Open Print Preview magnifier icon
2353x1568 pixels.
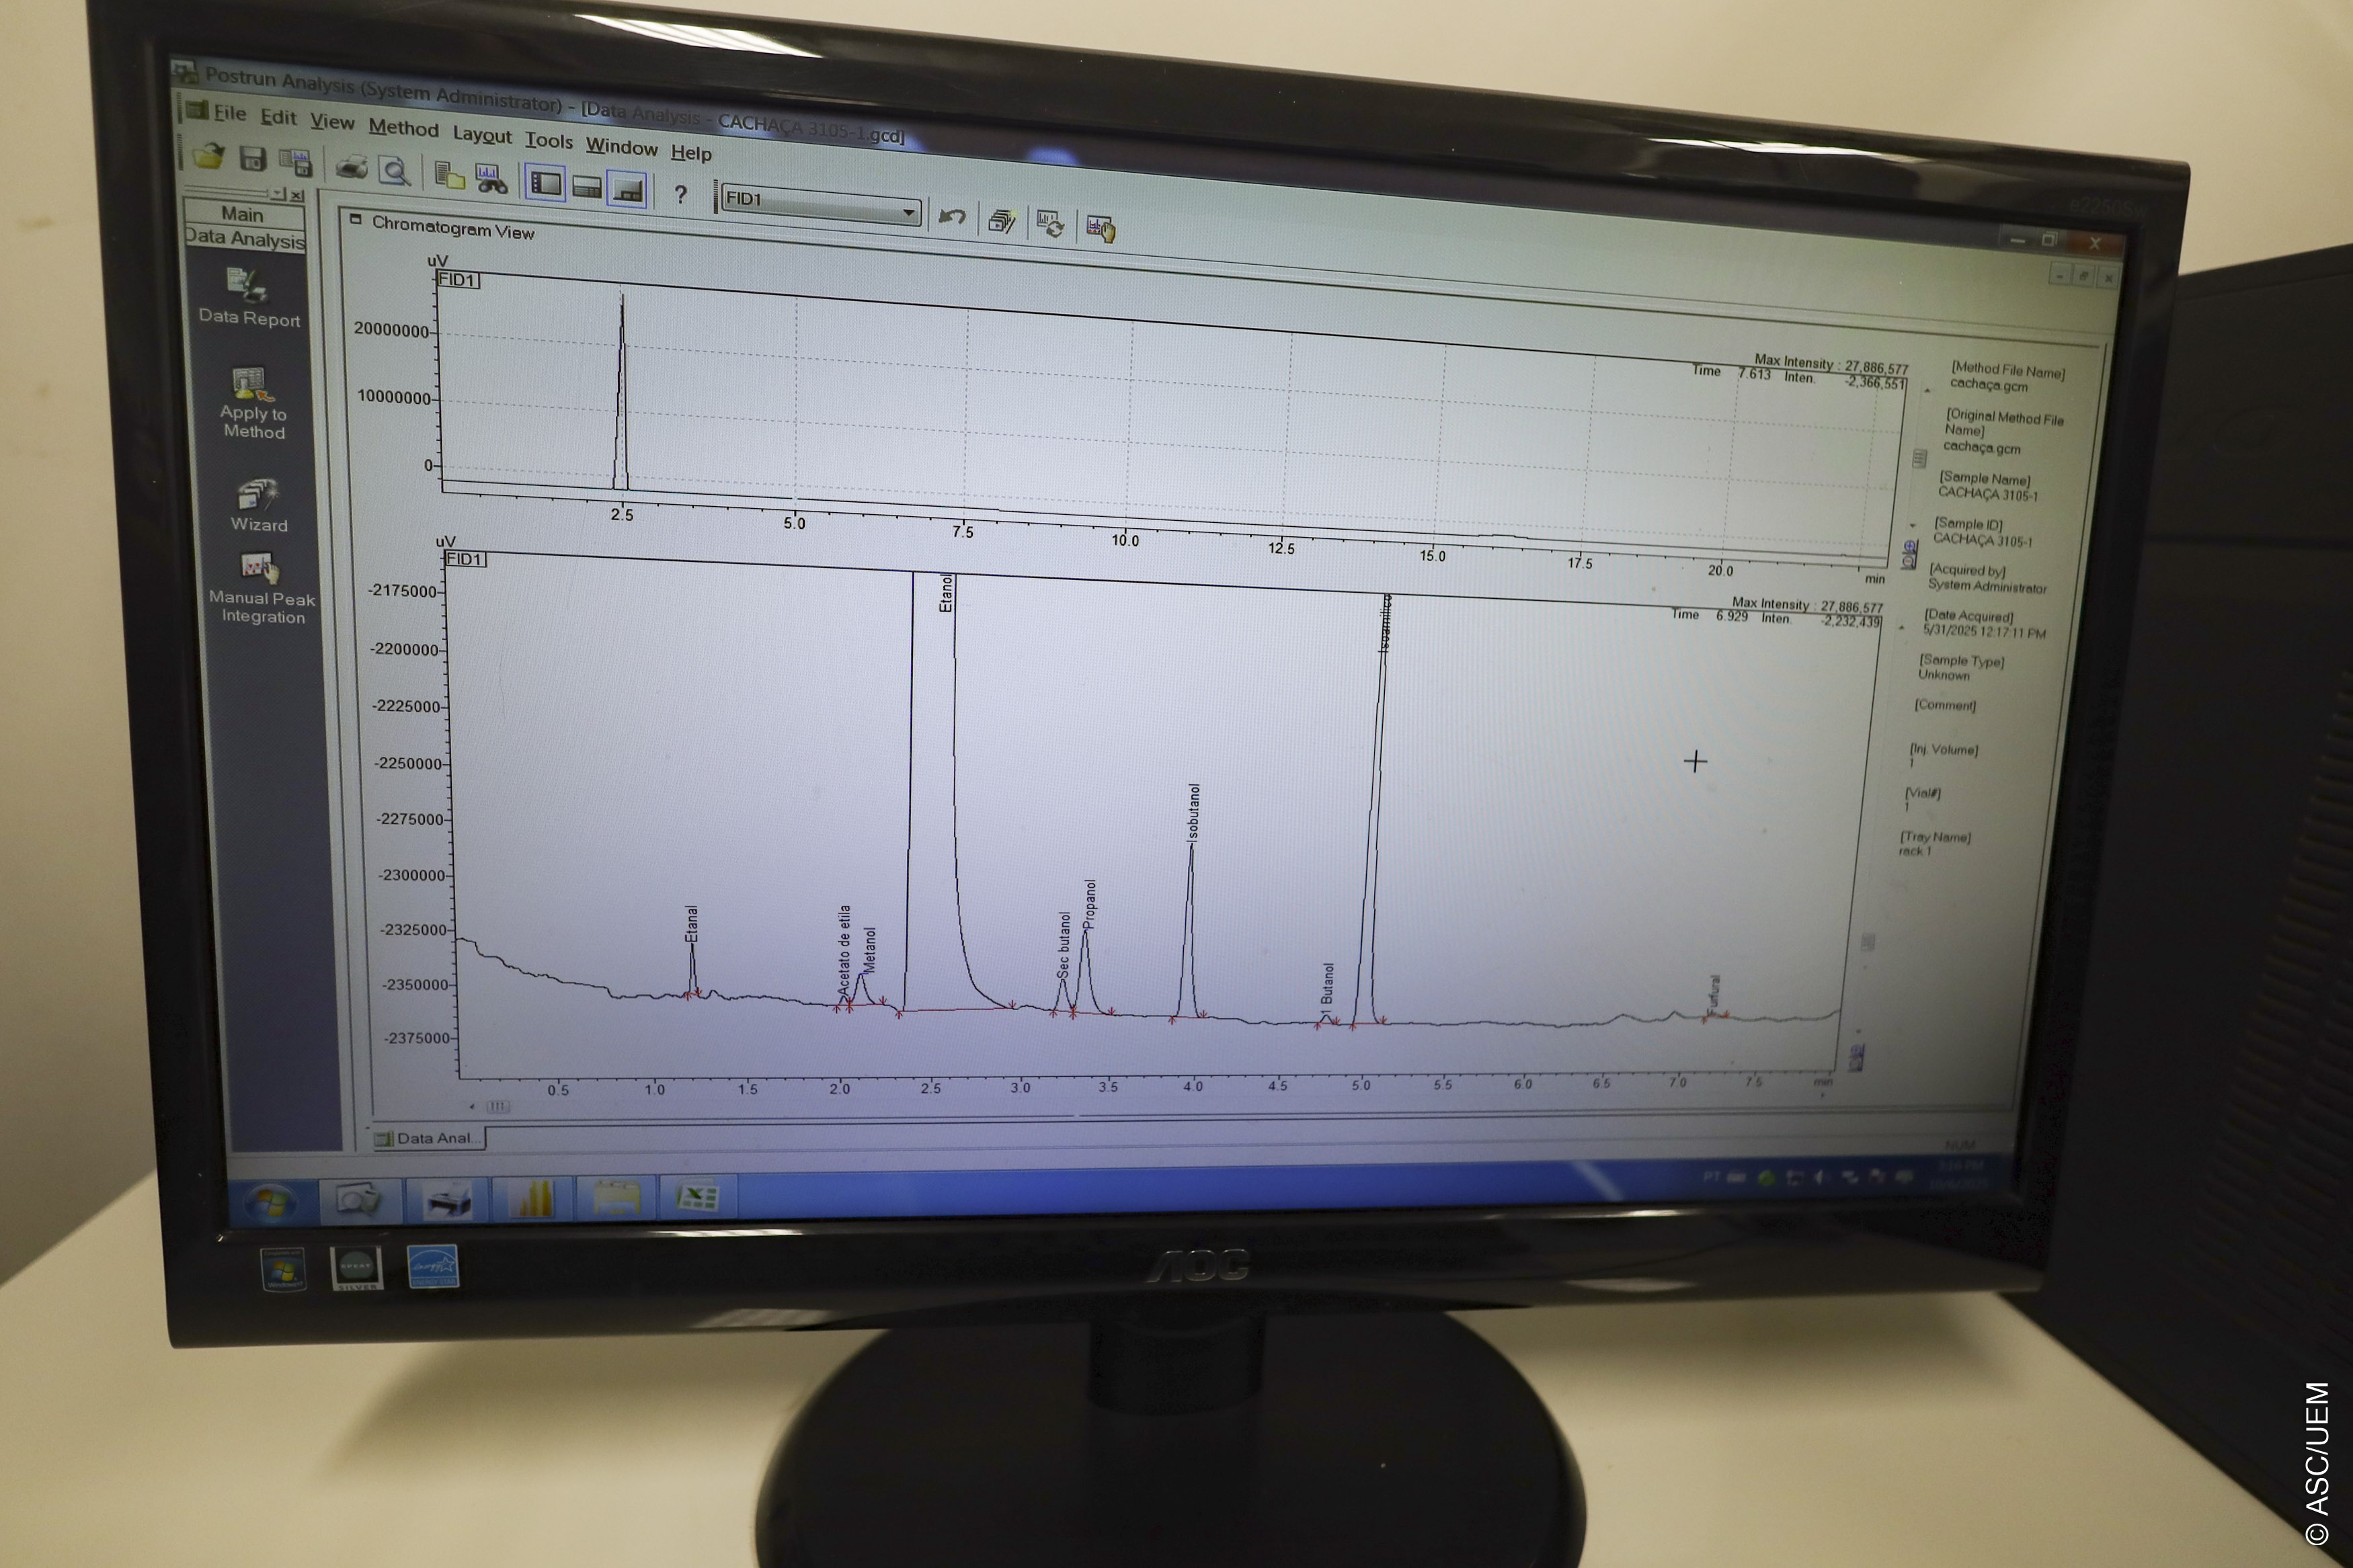click(x=395, y=171)
